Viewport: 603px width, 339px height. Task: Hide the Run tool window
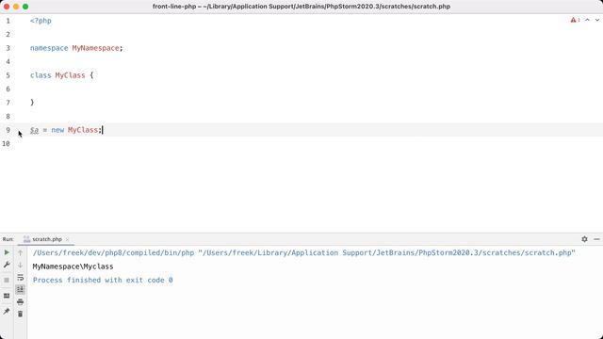(596, 239)
